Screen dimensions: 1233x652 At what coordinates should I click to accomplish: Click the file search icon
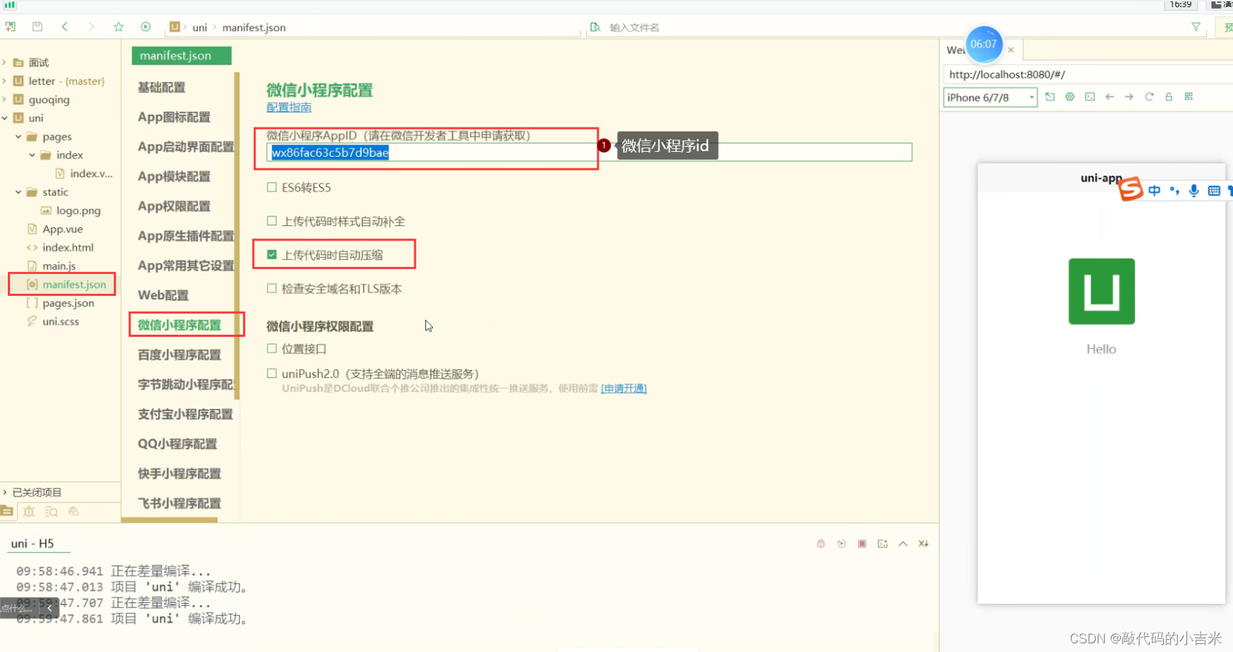595,27
